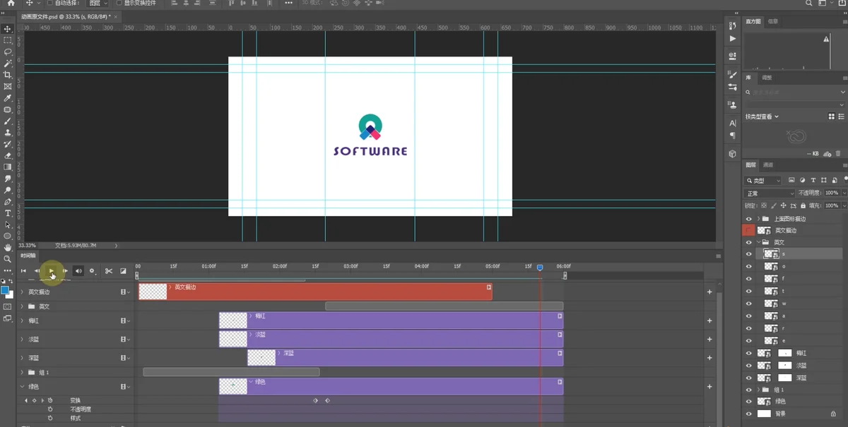This screenshot has width=848, height=427.
Task: Select the Brush tool
Action: [x=8, y=121]
